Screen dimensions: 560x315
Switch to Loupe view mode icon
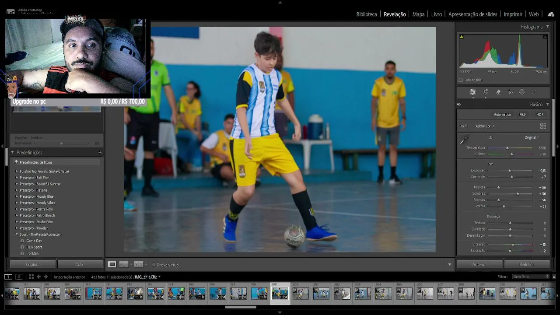[x=112, y=264]
